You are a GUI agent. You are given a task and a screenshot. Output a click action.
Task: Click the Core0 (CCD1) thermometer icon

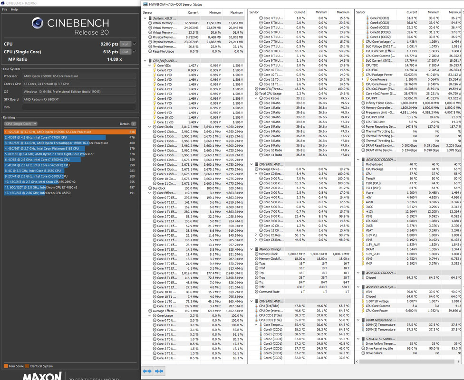261,330
